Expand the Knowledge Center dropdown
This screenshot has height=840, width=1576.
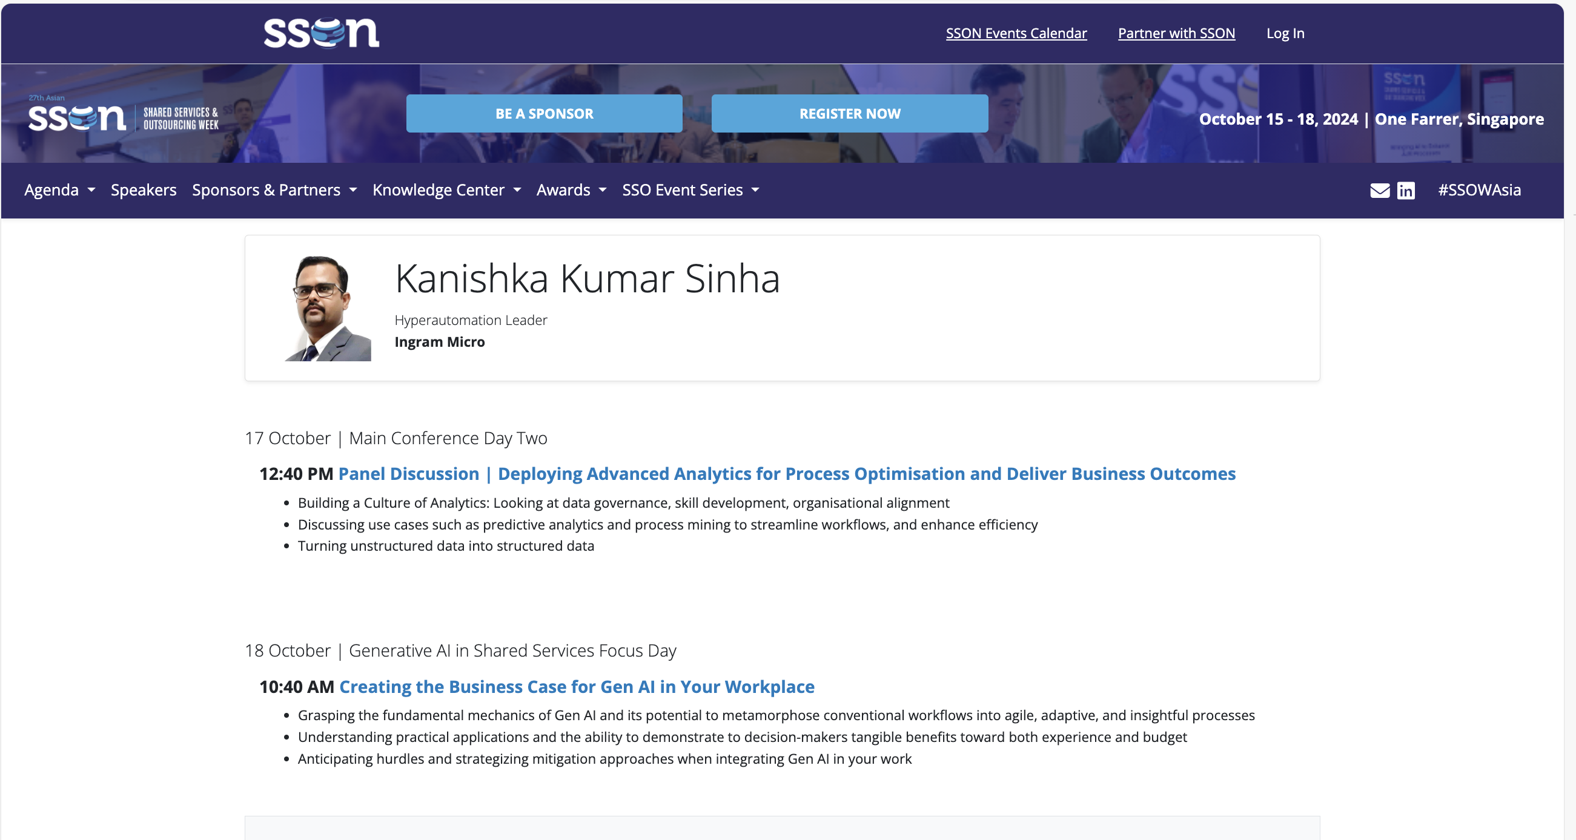coord(446,190)
